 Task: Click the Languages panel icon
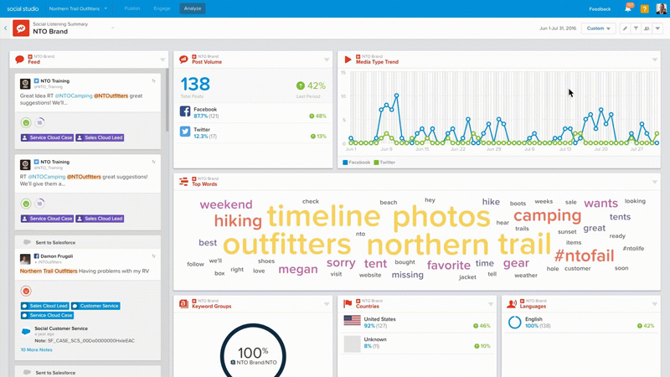click(512, 304)
